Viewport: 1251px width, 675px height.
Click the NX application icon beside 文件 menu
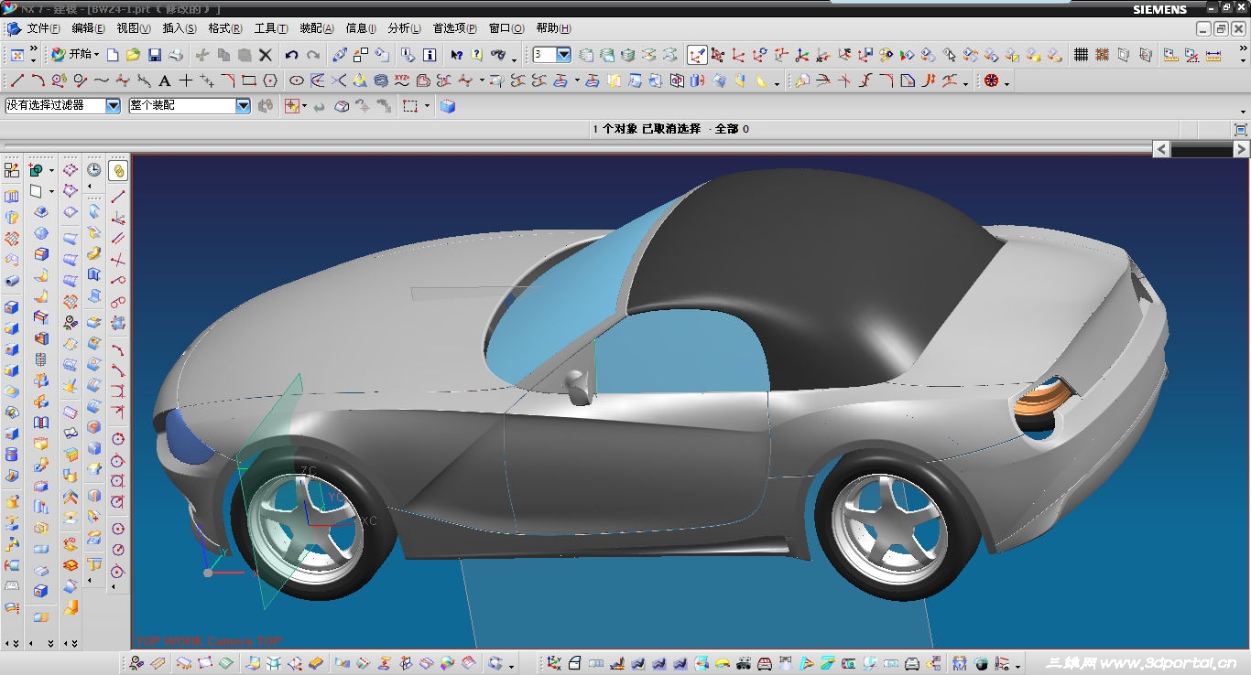(14, 28)
